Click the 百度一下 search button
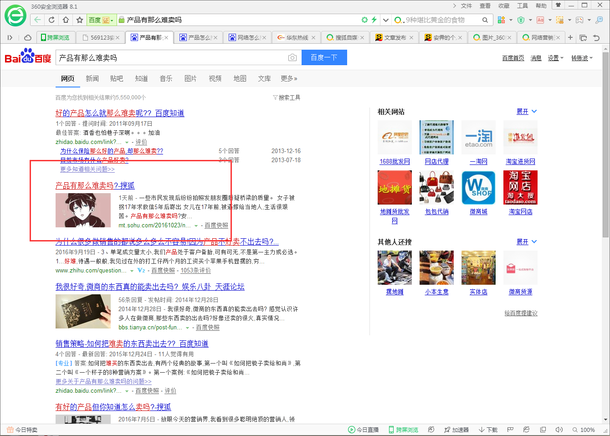 [324, 57]
